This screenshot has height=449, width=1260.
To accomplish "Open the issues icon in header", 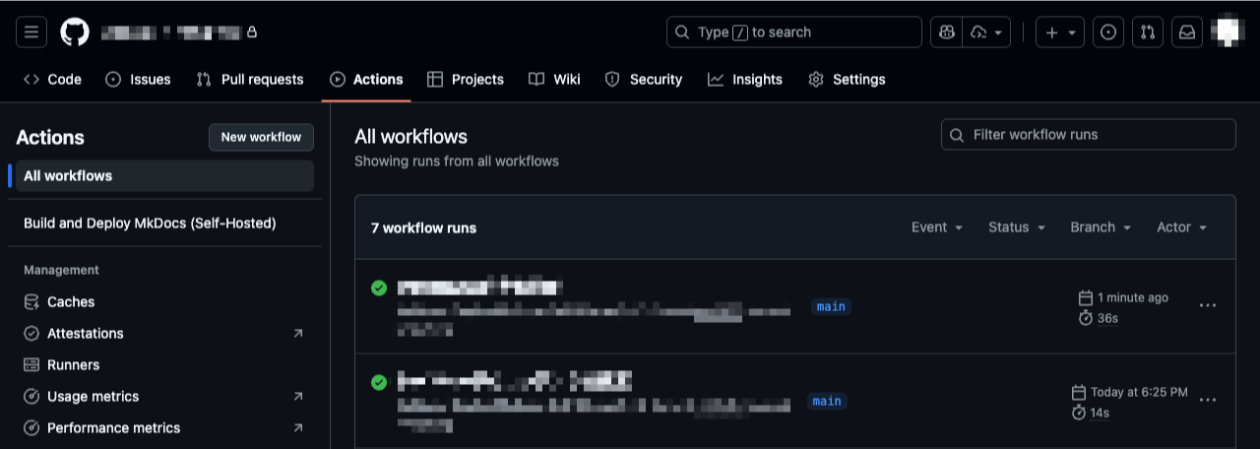I will pyautogui.click(x=1108, y=32).
